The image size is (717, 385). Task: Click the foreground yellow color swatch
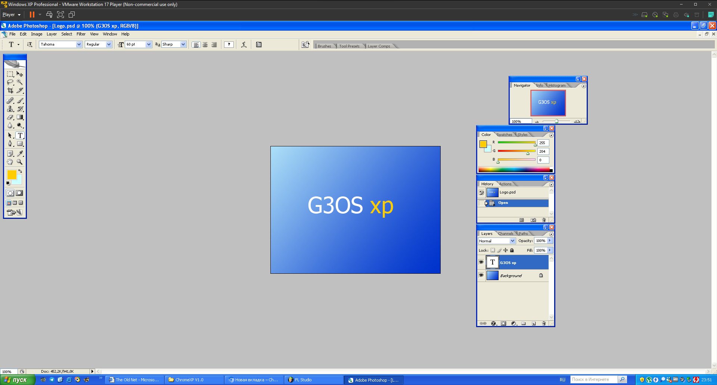click(x=12, y=174)
